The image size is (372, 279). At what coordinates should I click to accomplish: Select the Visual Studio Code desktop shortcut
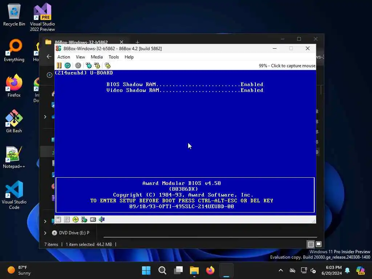pos(14,195)
